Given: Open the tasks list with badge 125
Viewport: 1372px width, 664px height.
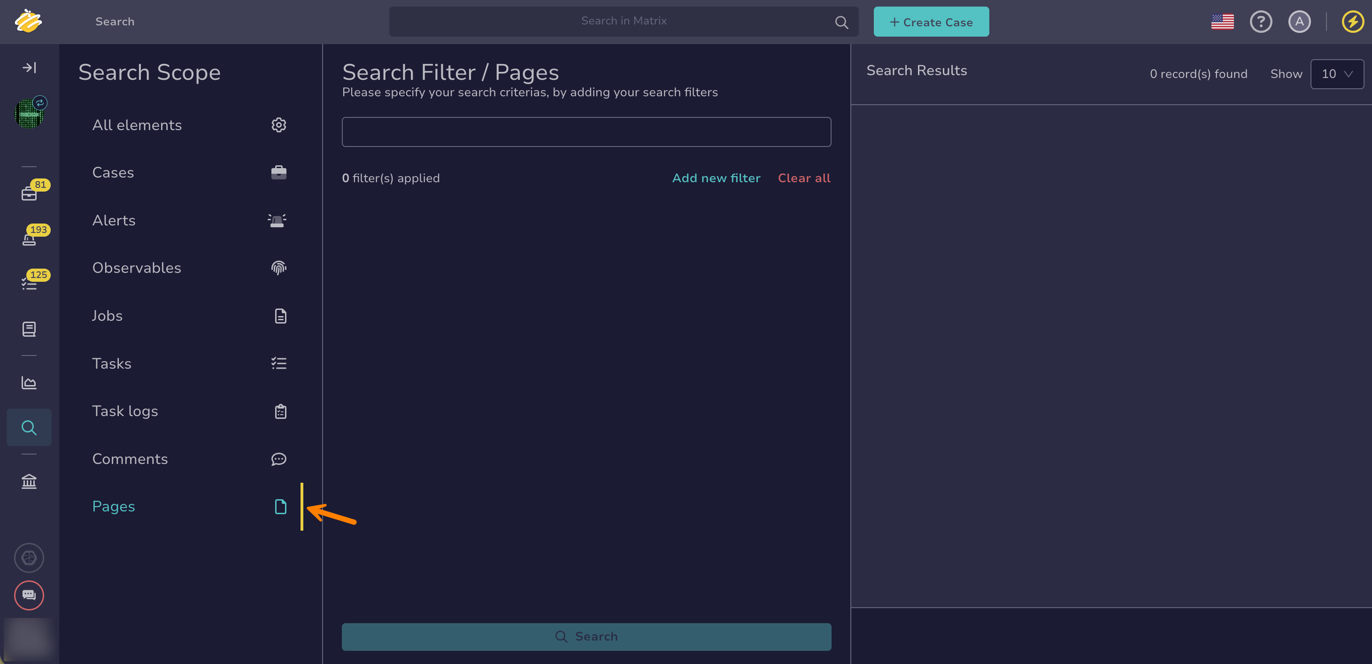Looking at the screenshot, I should [29, 284].
